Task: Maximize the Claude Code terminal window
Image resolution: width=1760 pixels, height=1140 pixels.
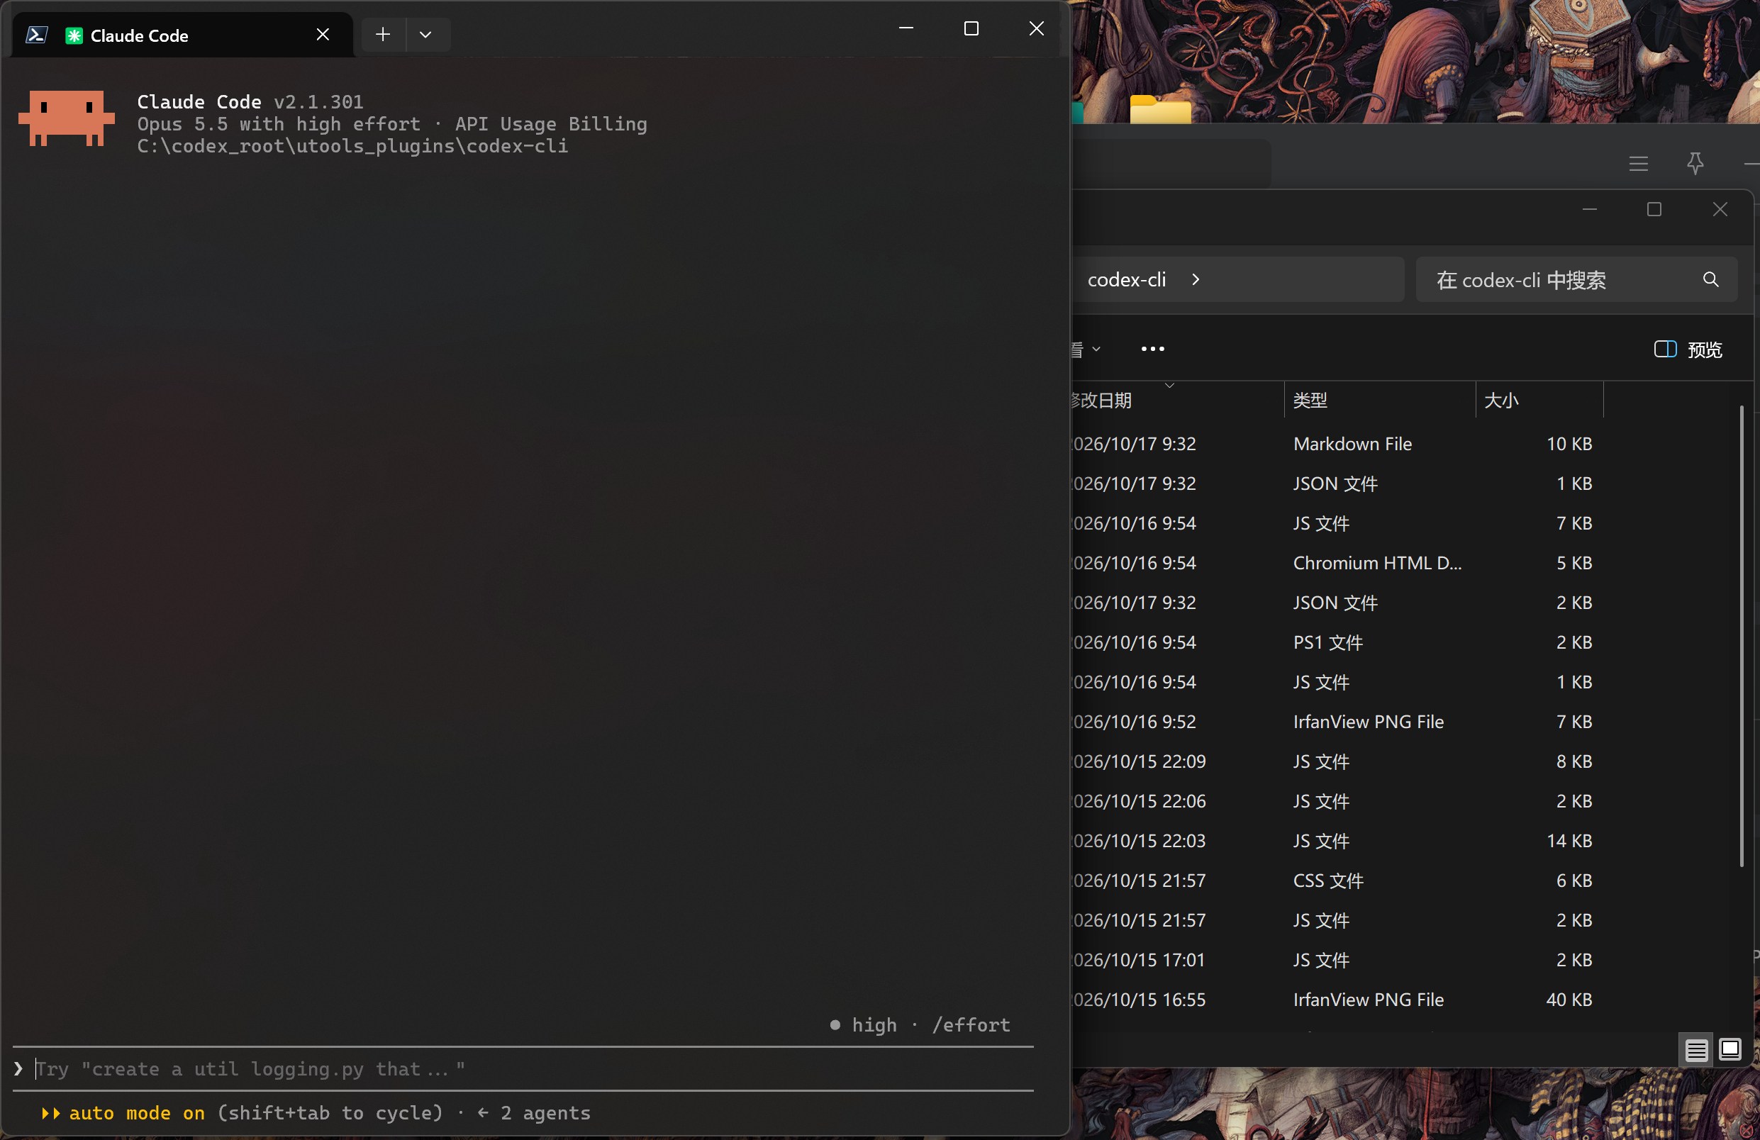Action: click(971, 29)
